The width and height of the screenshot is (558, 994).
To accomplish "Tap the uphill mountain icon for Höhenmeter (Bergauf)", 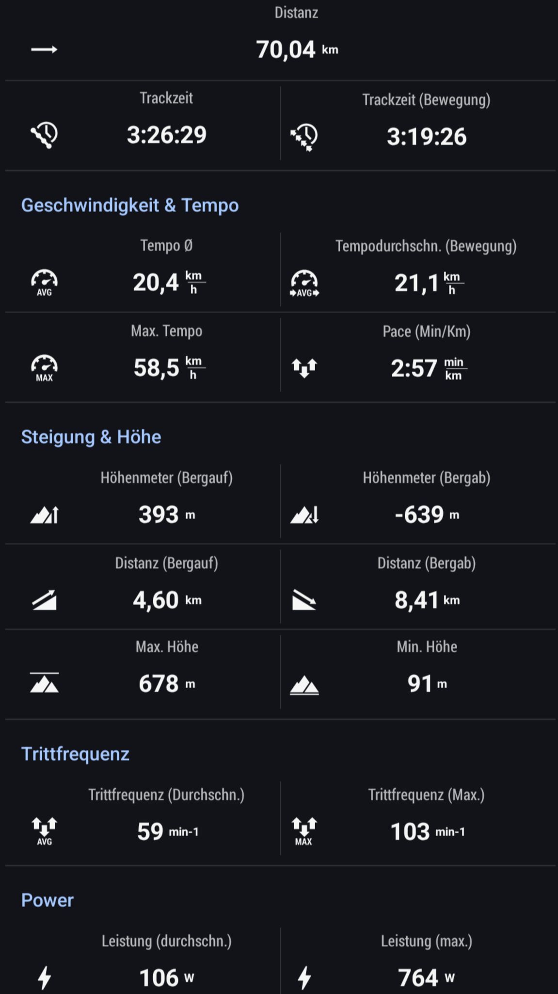I will point(44,515).
